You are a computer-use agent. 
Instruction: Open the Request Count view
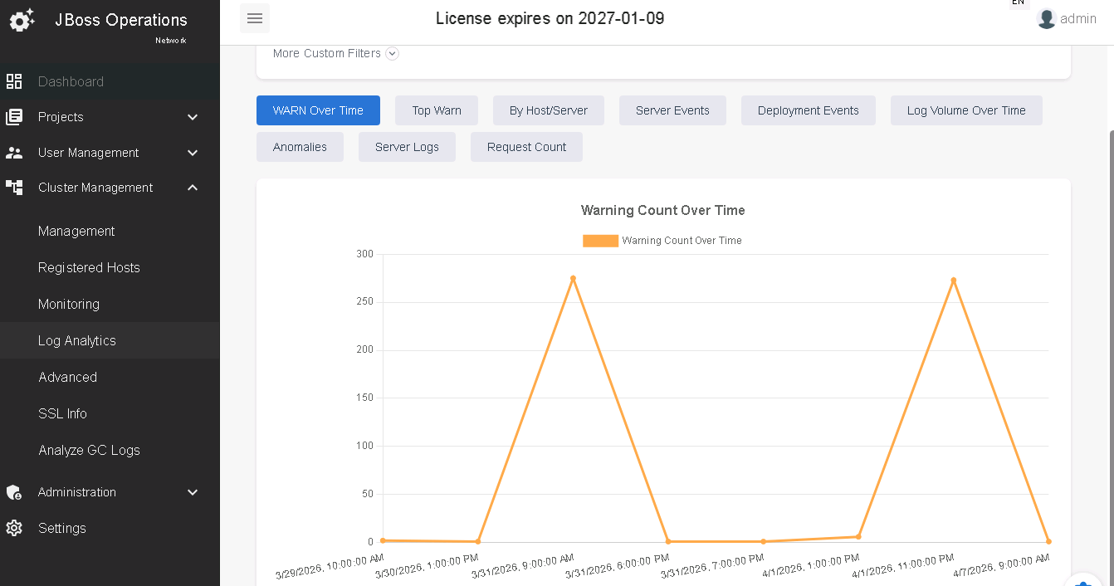coord(526,147)
